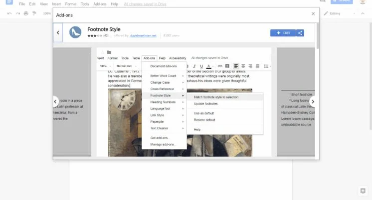Collapse the toolbar with the up chevron
Image resolution: width=372 pixels, height=200 pixels.
click(363, 13)
